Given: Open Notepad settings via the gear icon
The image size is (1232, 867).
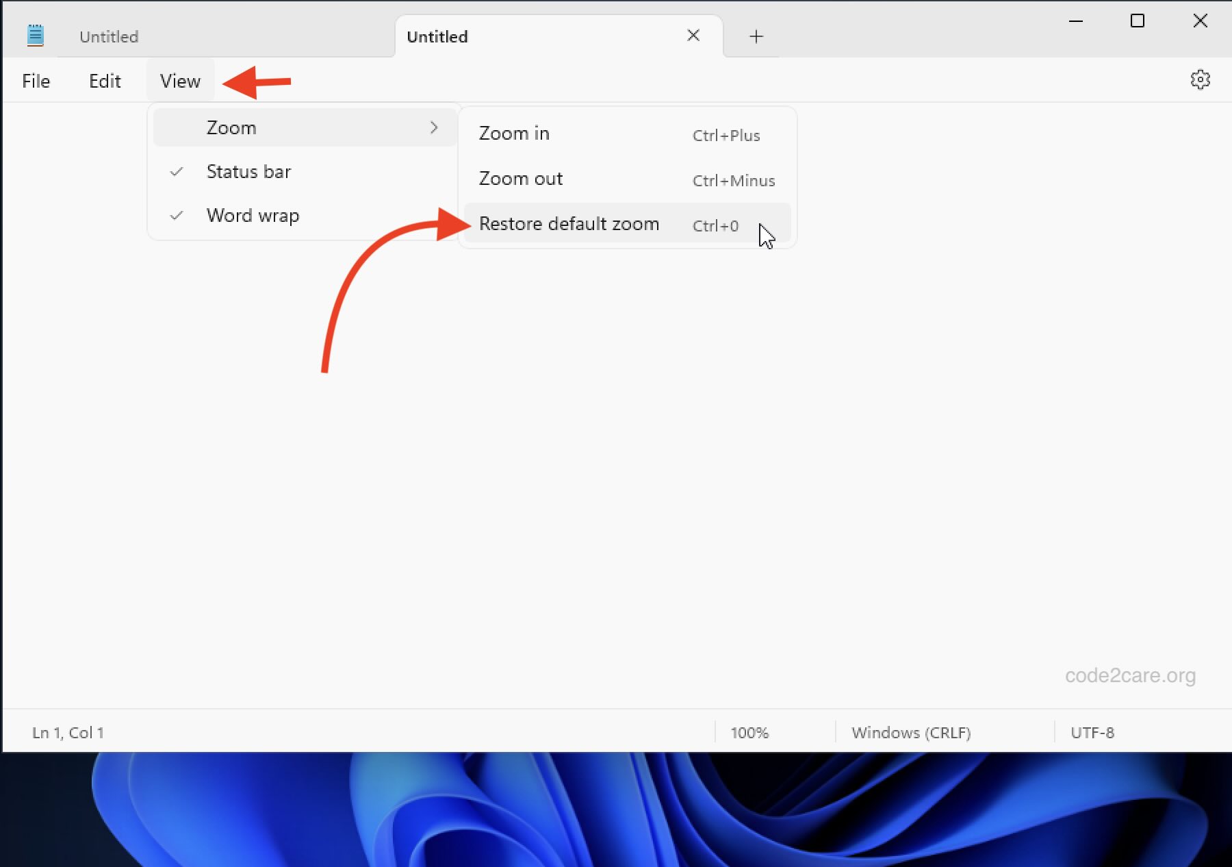Looking at the screenshot, I should coord(1201,79).
